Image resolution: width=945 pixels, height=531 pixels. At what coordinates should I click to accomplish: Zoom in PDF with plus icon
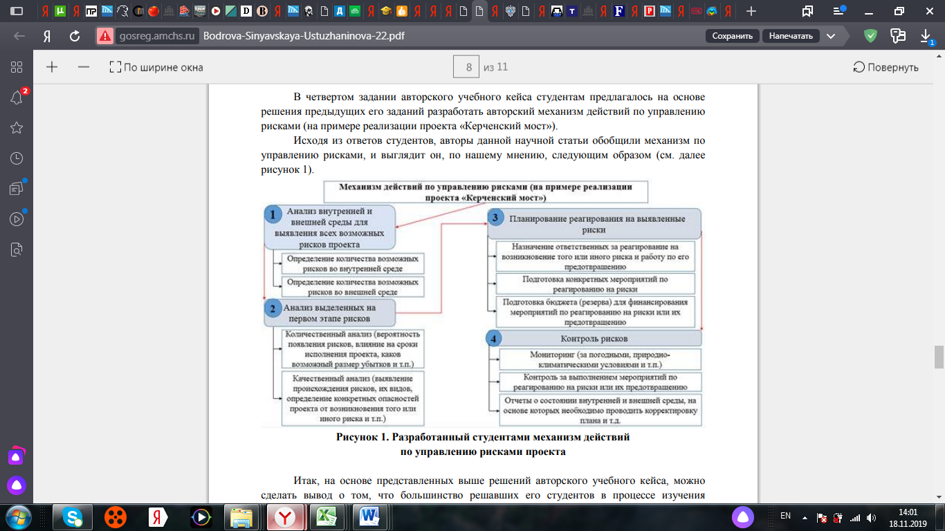point(52,67)
